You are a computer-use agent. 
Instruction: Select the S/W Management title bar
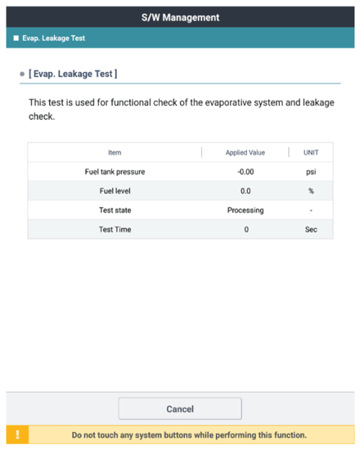[180, 17]
